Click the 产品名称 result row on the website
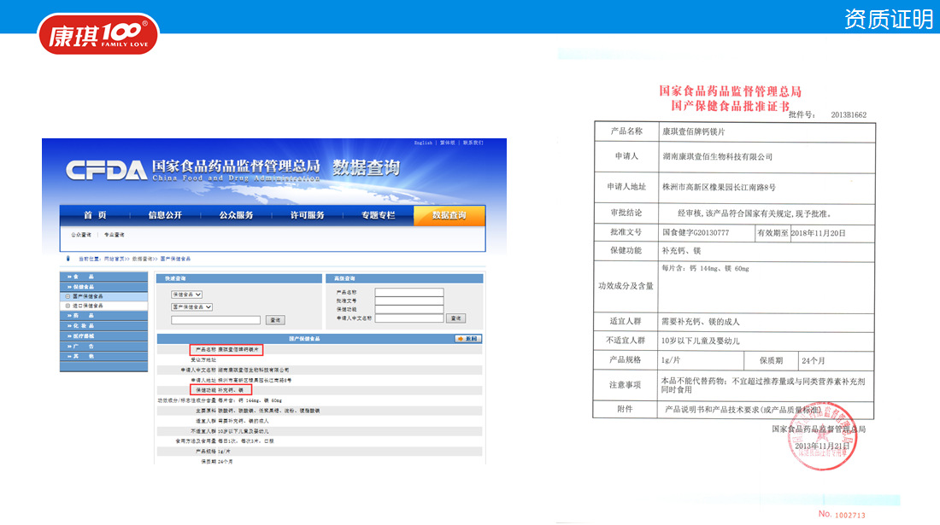The height and width of the screenshot is (525, 940). [x=320, y=349]
